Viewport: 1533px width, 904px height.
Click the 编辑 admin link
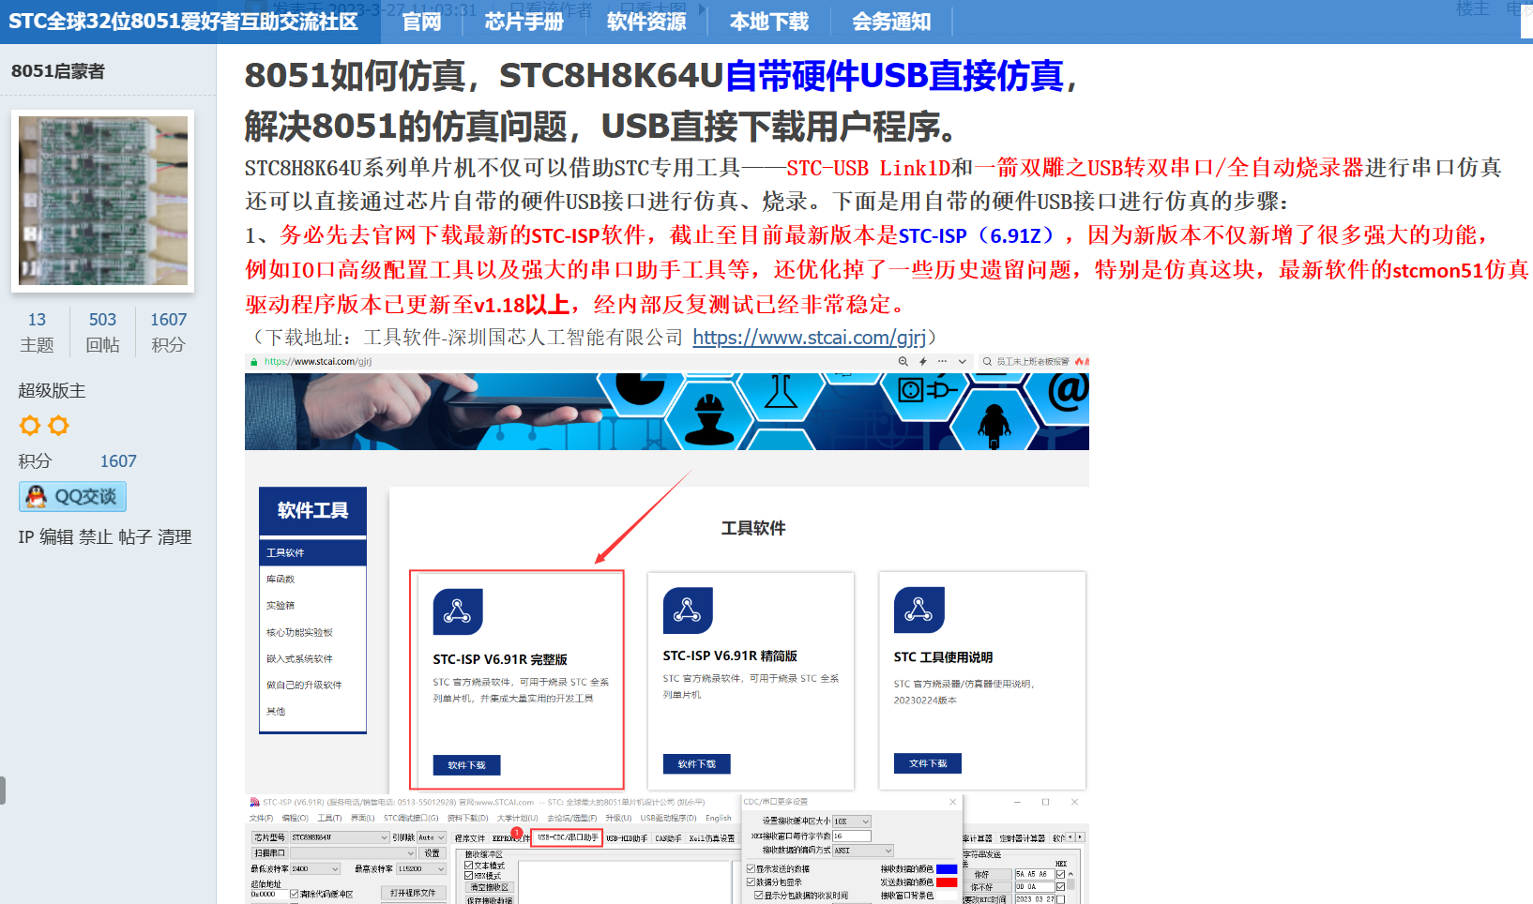(x=56, y=537)
